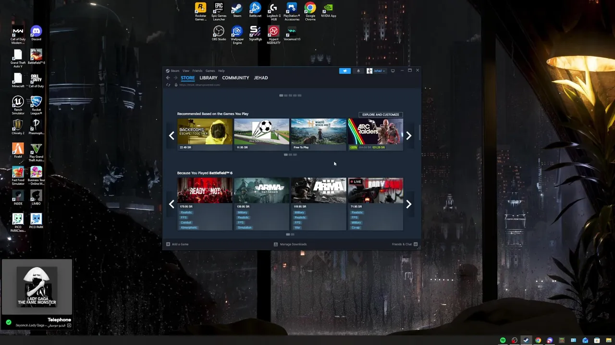The width and height of the screenshot is (615, 345).
Task: Open the Games menu
Action: [x=210, y=71]
